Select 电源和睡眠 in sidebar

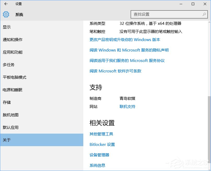pyautogui.click(x=12, y=90)
